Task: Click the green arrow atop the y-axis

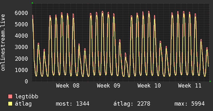Action: 32,3
